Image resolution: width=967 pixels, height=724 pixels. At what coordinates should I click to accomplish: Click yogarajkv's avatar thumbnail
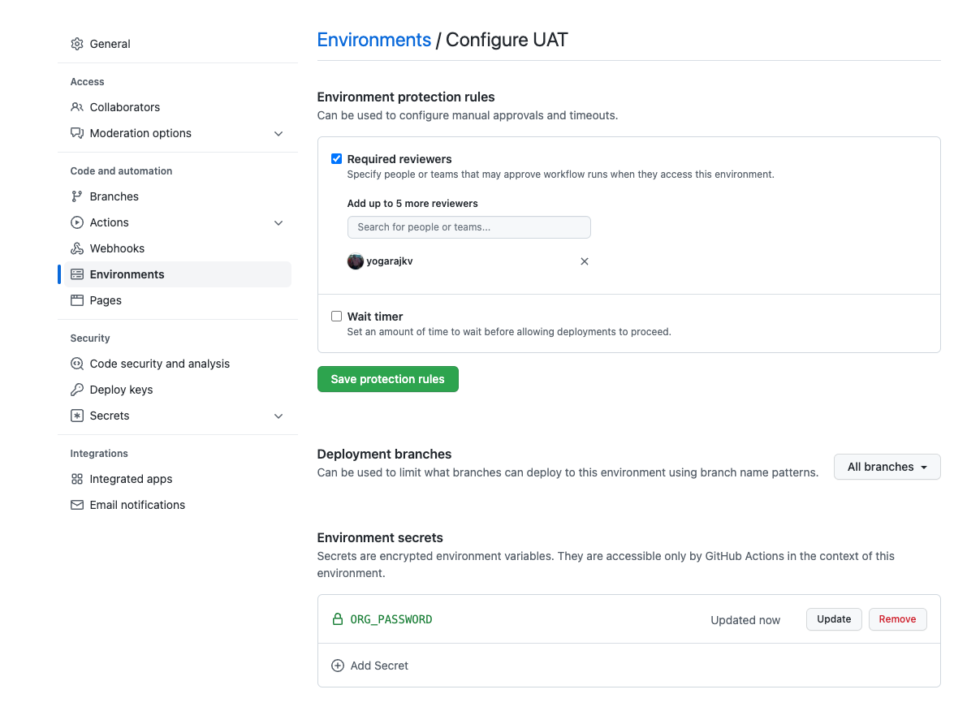point(355,261)
